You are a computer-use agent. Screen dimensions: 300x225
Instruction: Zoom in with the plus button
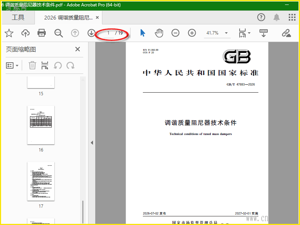[192, 33]
